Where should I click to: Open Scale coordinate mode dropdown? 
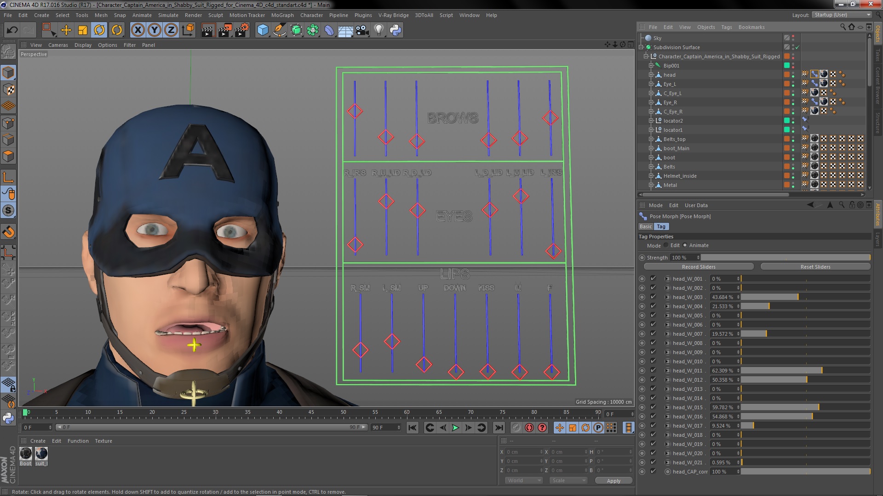click(568, 480)
